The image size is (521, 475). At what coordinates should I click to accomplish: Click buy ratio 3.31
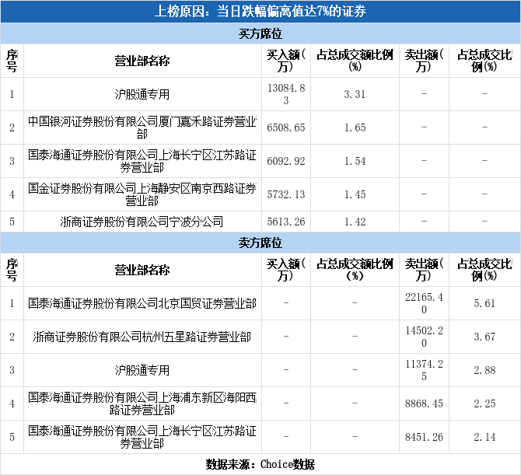click(x=355, y=94)
